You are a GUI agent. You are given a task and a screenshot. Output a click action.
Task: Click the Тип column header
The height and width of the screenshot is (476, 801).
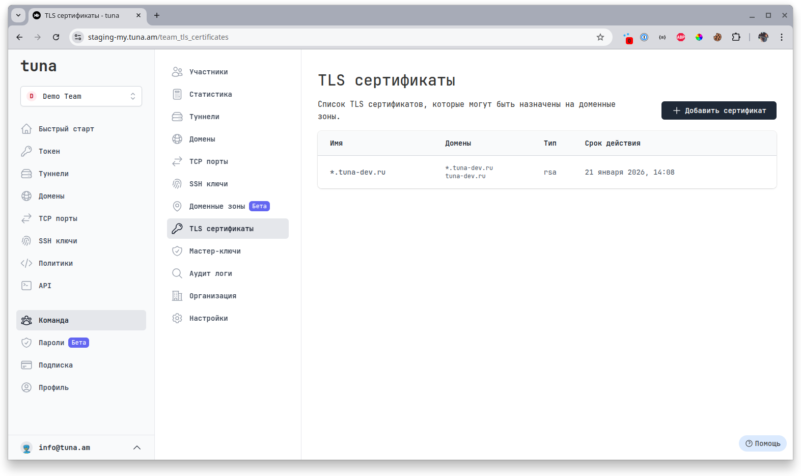point(550,143)
